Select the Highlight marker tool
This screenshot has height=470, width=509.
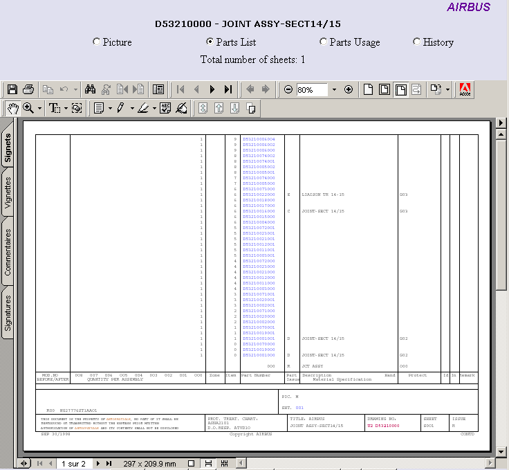pos(143,108)
